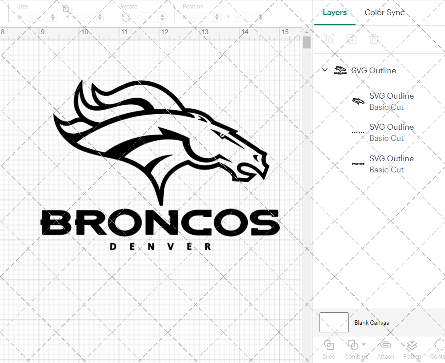Click the Flatten layers icon
The image size is (445, 363).
coord(412,345)
